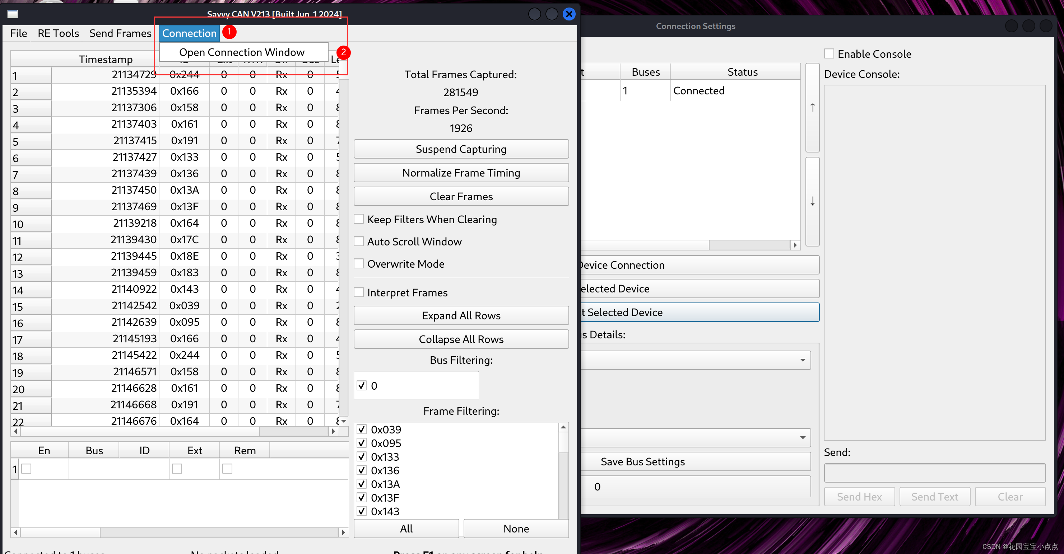Click Clear Frames button
This screenshot has width=1064, height=554.
(461, 197)
